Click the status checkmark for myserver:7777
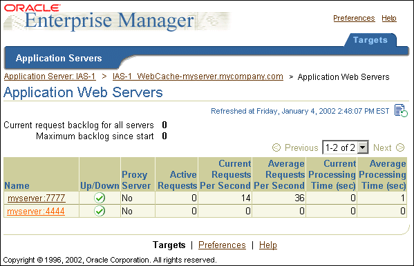 [x=100, y=198]
